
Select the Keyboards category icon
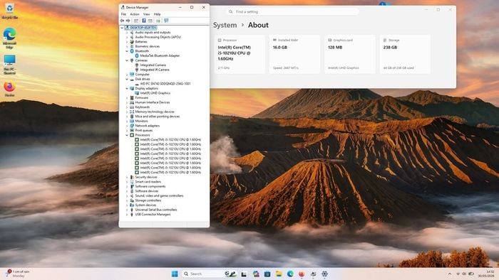click(x=132, y=107)
